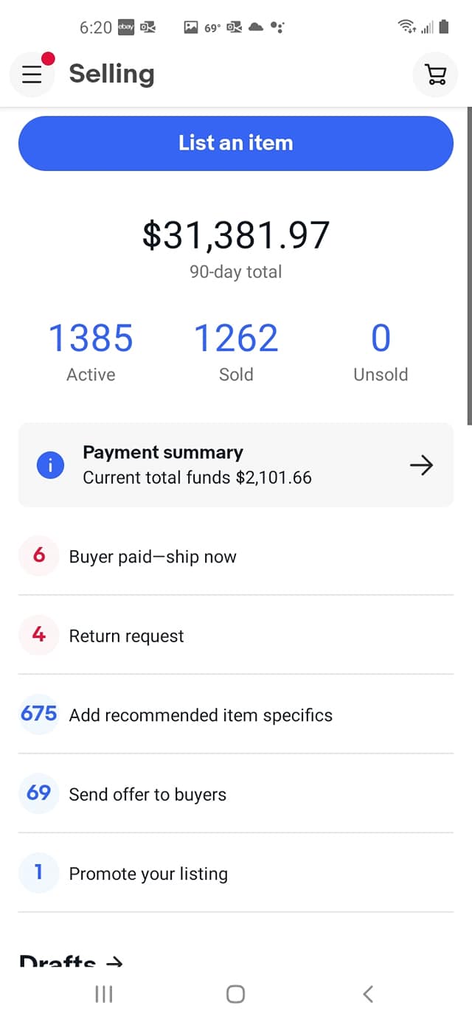View 0 Unsold items

tap(381, 352)
